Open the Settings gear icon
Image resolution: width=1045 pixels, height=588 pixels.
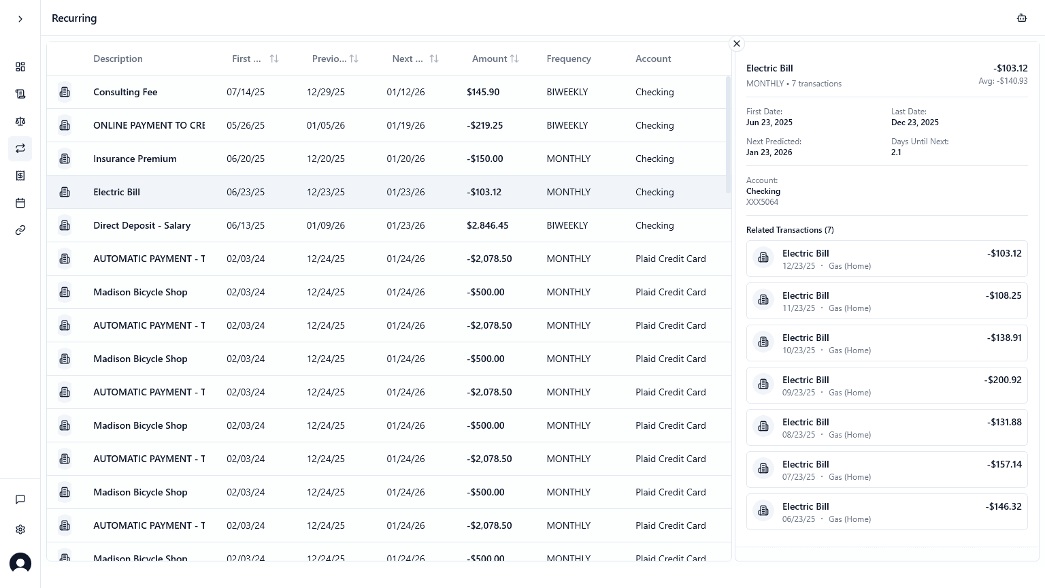[x=20, y=529]
